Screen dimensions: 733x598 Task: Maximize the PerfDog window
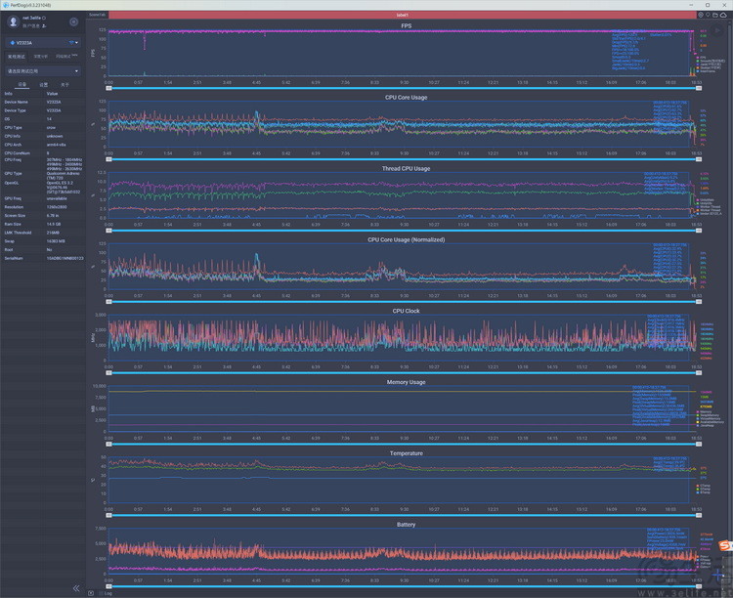pyautogui.click(x=708, y=5)
